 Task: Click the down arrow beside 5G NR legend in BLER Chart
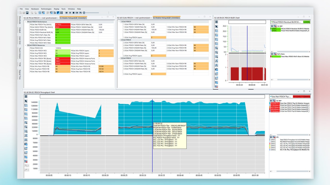pyautogui.click(x=272, y=26)
